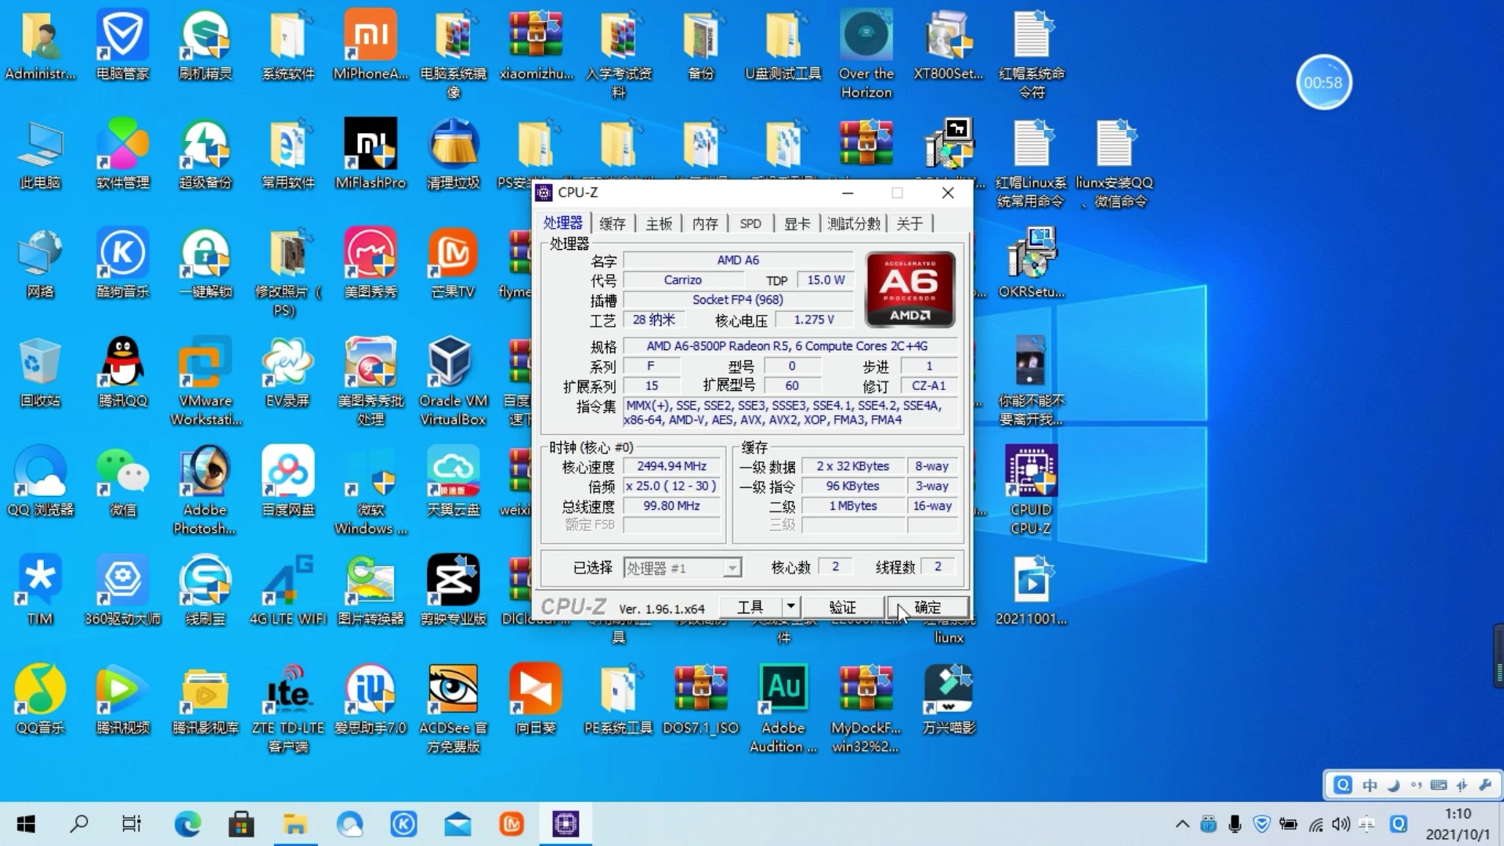
Task: Select the EV录屏 desktop icon
Action: pyautogui.click(x=288, y=372)
